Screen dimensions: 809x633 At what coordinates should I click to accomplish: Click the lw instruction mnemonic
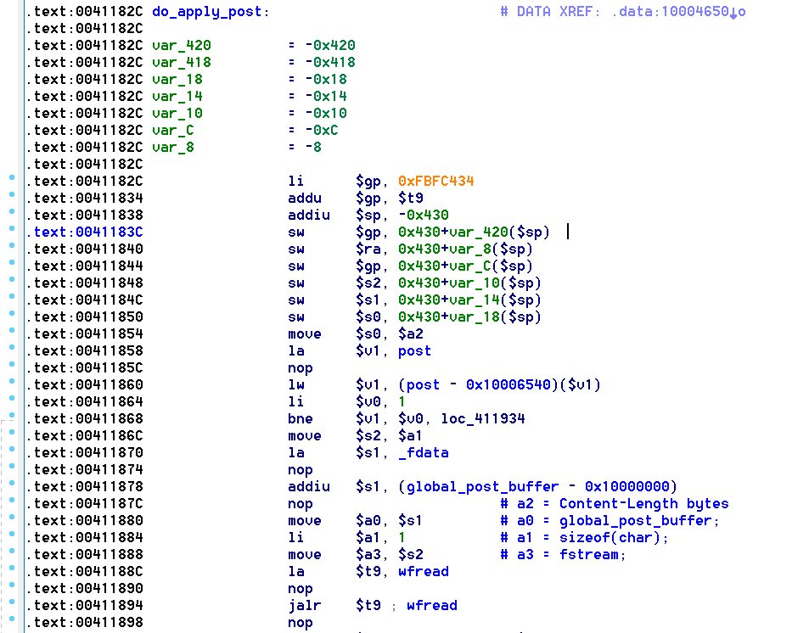click(x=296, y=385)
